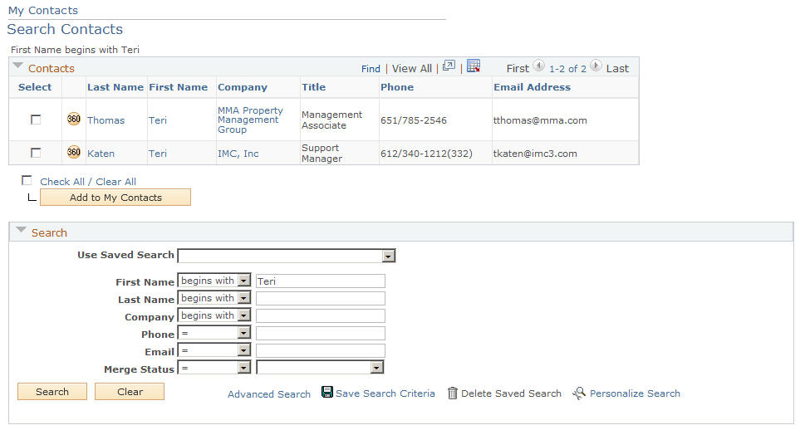Open the Thomas last name link
The height and width of the screenshot is (430, 800).
tap(106, 120)
